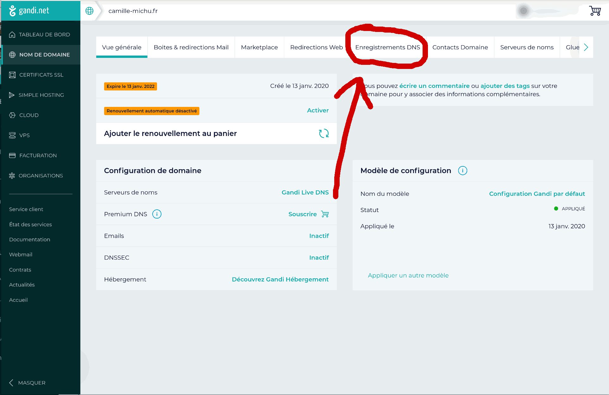Viewport: 609px width, 395px height.
Task: Click ajouter des tags link
Action: (505, 86)
